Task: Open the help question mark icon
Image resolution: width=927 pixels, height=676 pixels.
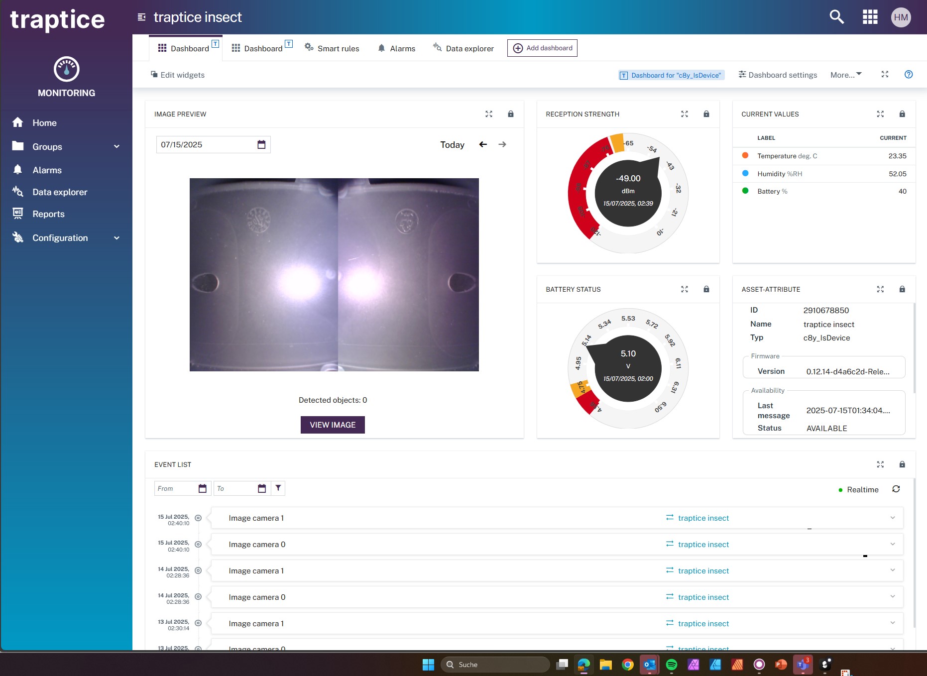Action: [x=909, y=75]
